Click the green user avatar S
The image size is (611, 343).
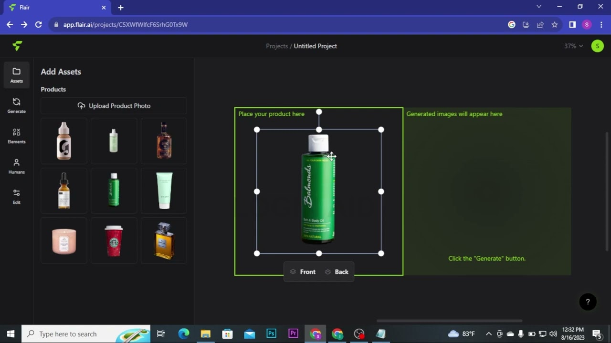597,46
